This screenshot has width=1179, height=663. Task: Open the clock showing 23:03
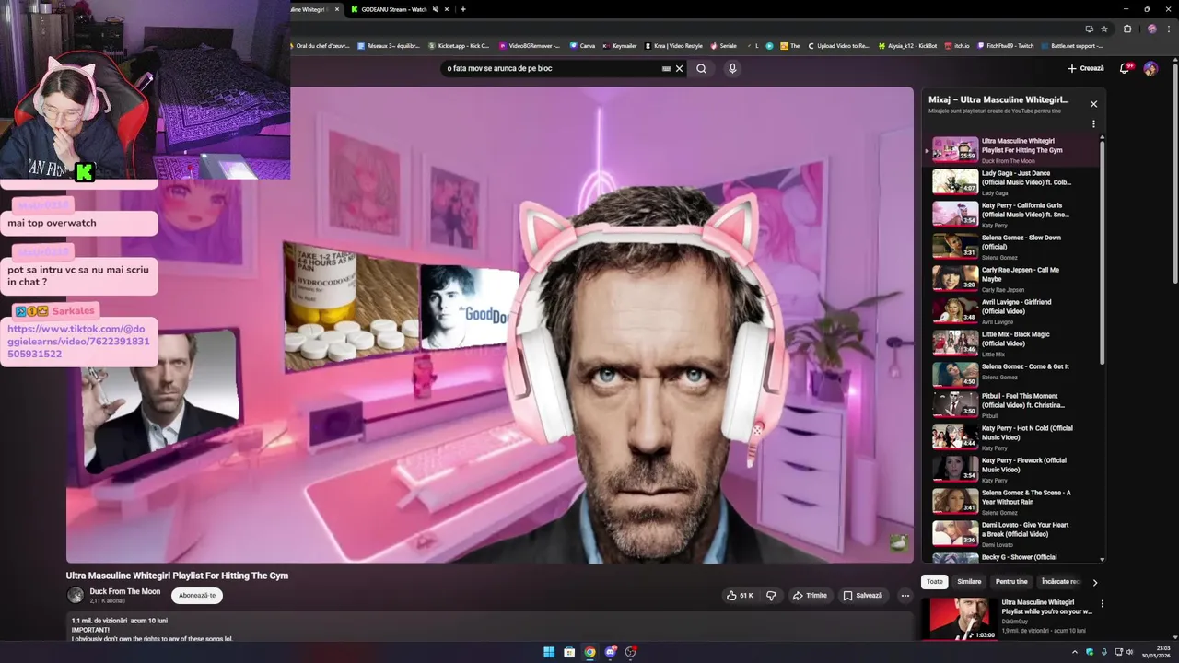pos(1156,652)
